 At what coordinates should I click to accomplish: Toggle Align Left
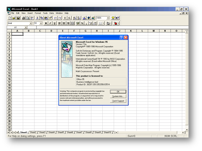59,23
